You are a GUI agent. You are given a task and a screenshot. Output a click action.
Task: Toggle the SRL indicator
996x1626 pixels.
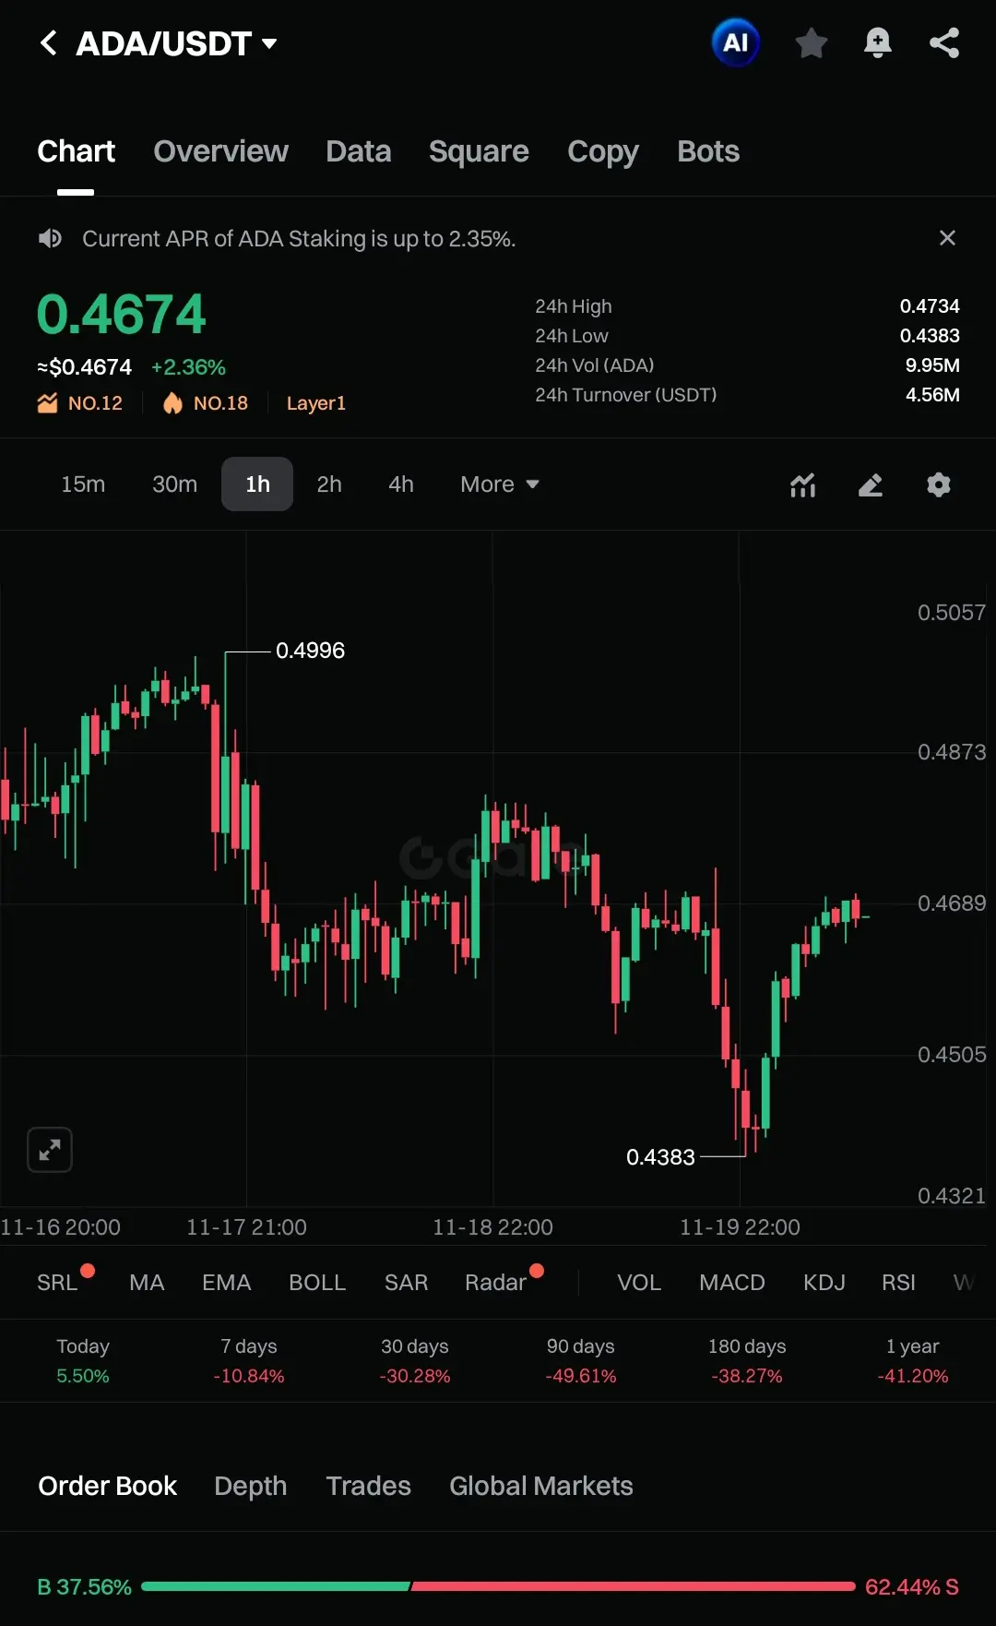pyautogui.click(x=57, y=1283)
